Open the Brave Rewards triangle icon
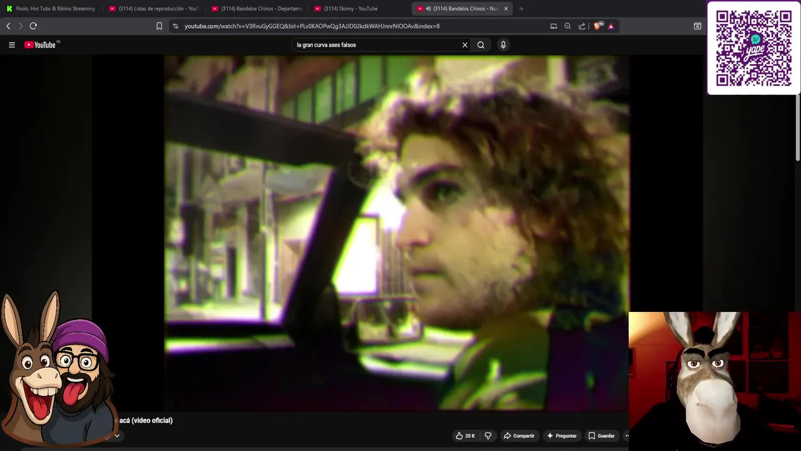This screenshot has height=451, width=801. pyautogui.click(x=611, y=26)
